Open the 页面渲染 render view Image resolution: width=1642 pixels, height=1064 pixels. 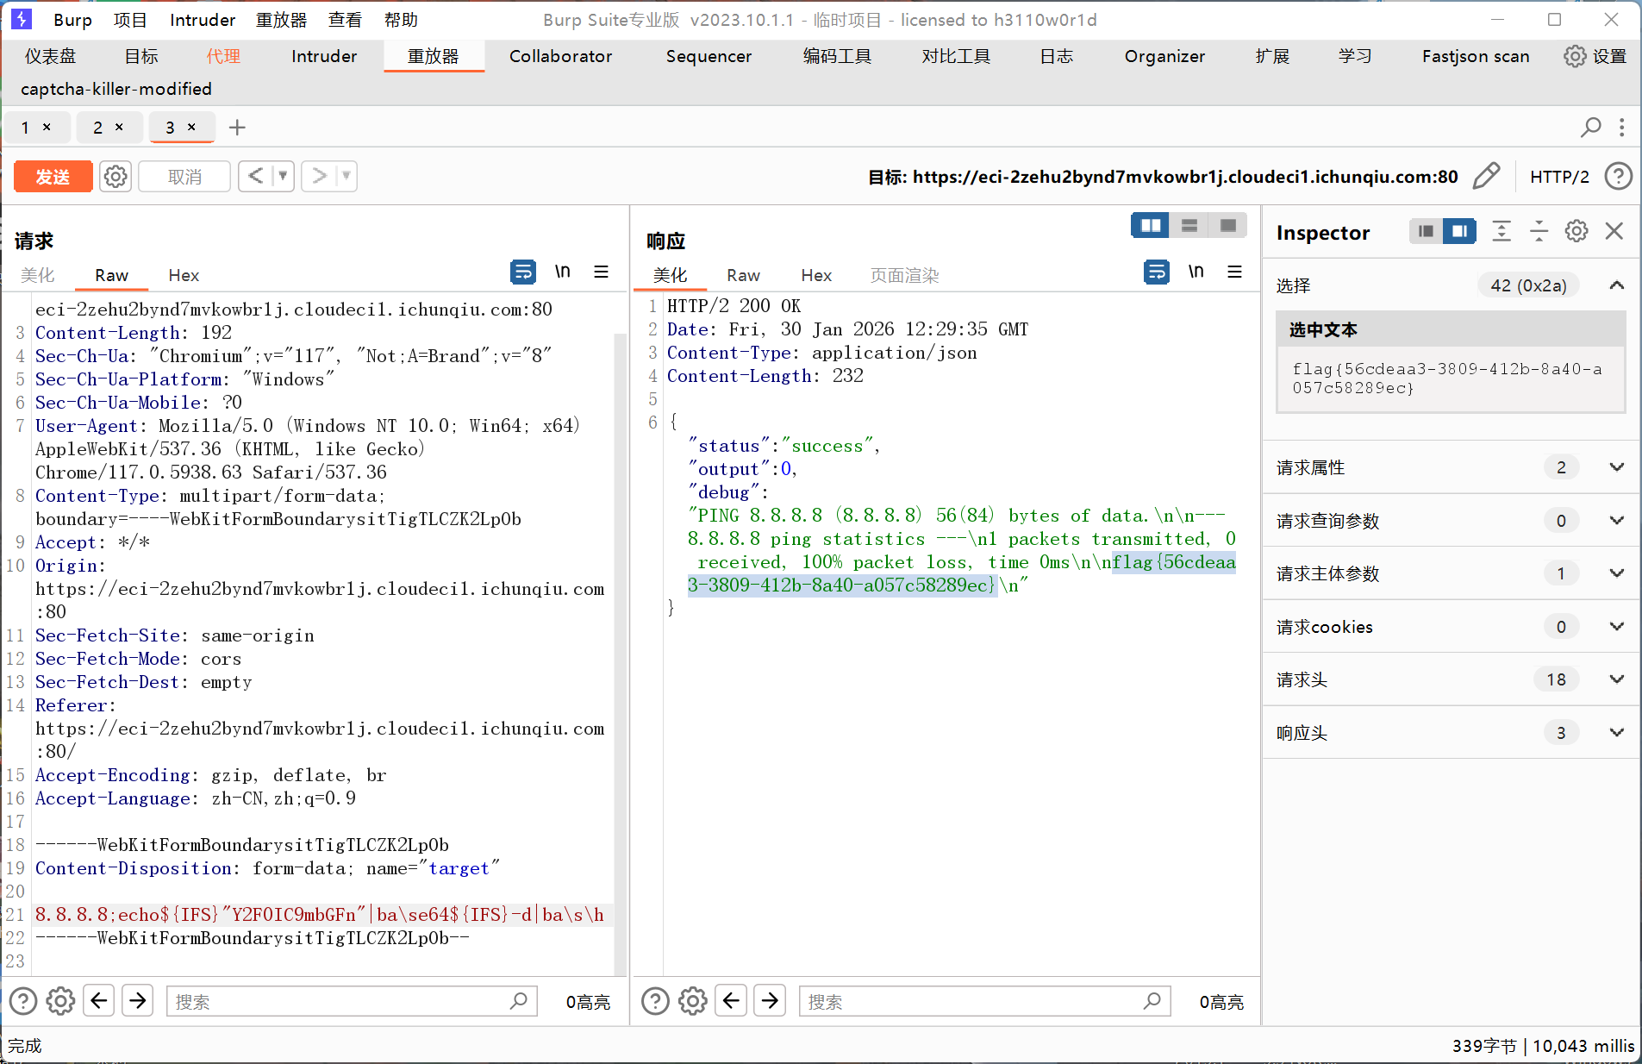click(904, 275)
